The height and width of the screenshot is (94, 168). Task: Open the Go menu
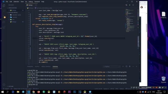tap(26, 2)
